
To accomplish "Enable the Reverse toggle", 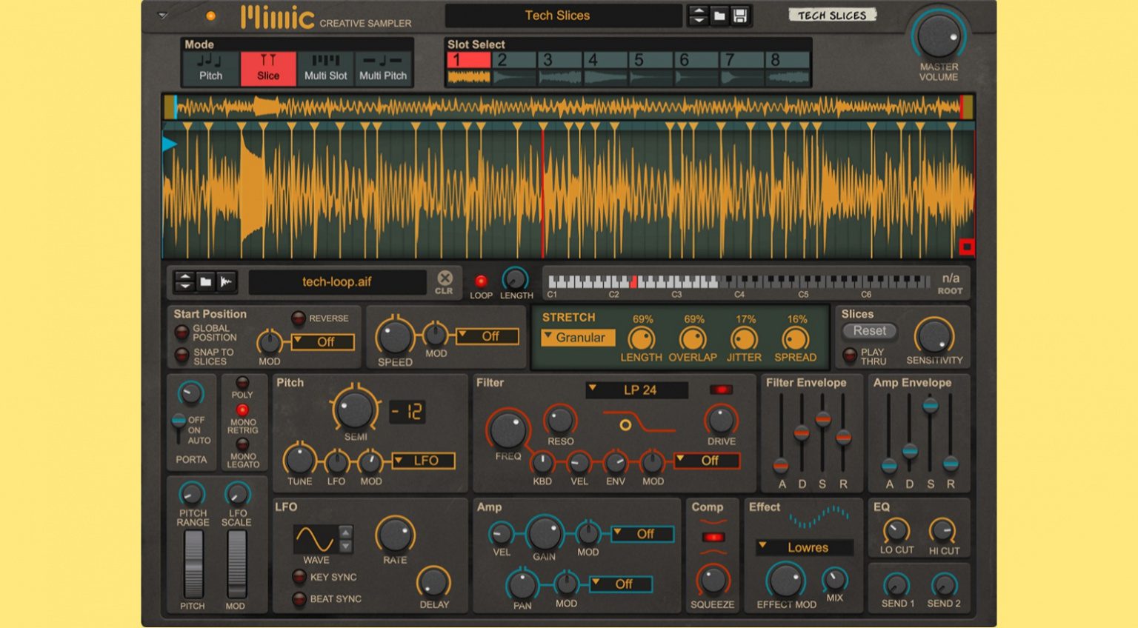I will coord(299,318).
